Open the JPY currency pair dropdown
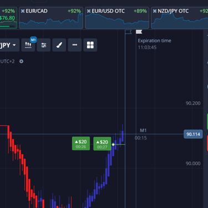This screenshot has width=208, height=208. pos(9,45)
